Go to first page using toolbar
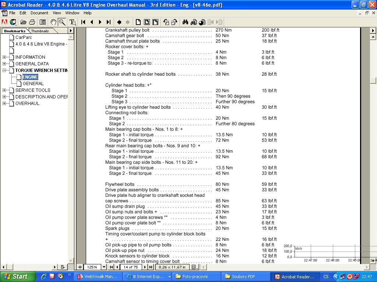 click(84, 22)
